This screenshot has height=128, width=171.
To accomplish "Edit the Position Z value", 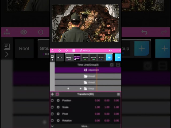I will click(116, 100).
